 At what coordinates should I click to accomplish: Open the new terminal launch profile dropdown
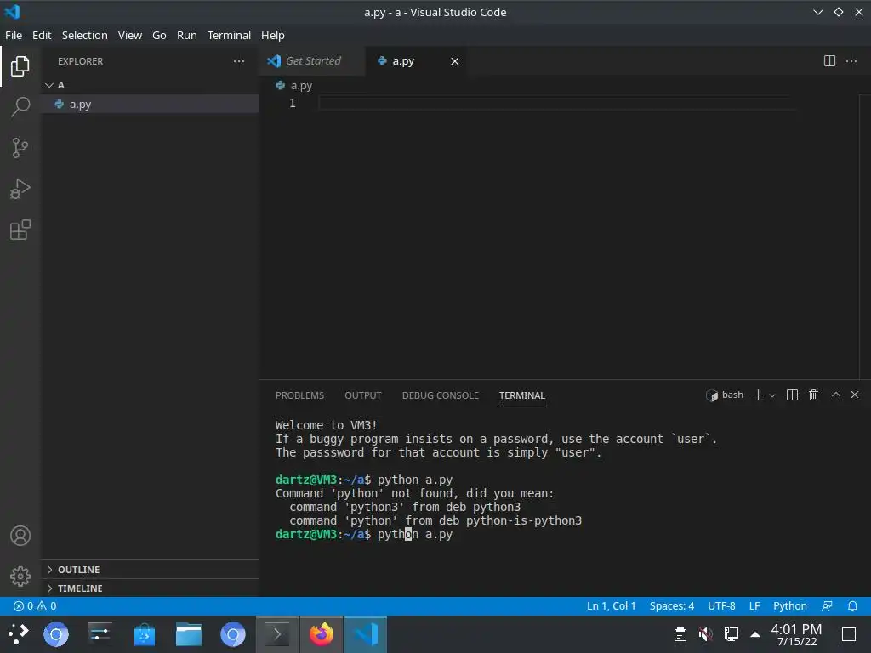772,395
